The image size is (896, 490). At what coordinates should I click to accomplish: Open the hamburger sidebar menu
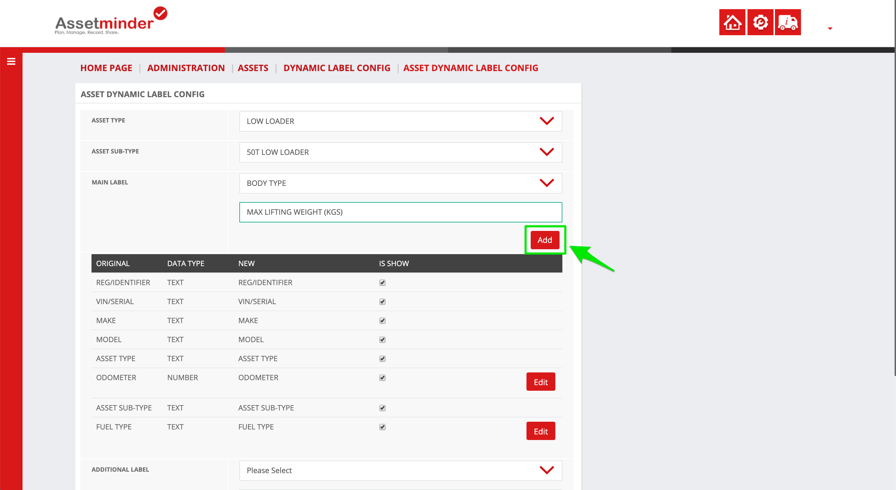[11, 62]
